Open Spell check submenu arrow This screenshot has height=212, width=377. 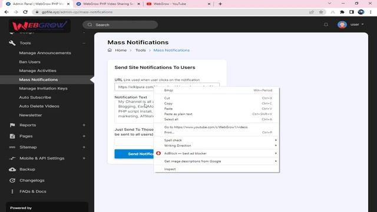(276, 140)
